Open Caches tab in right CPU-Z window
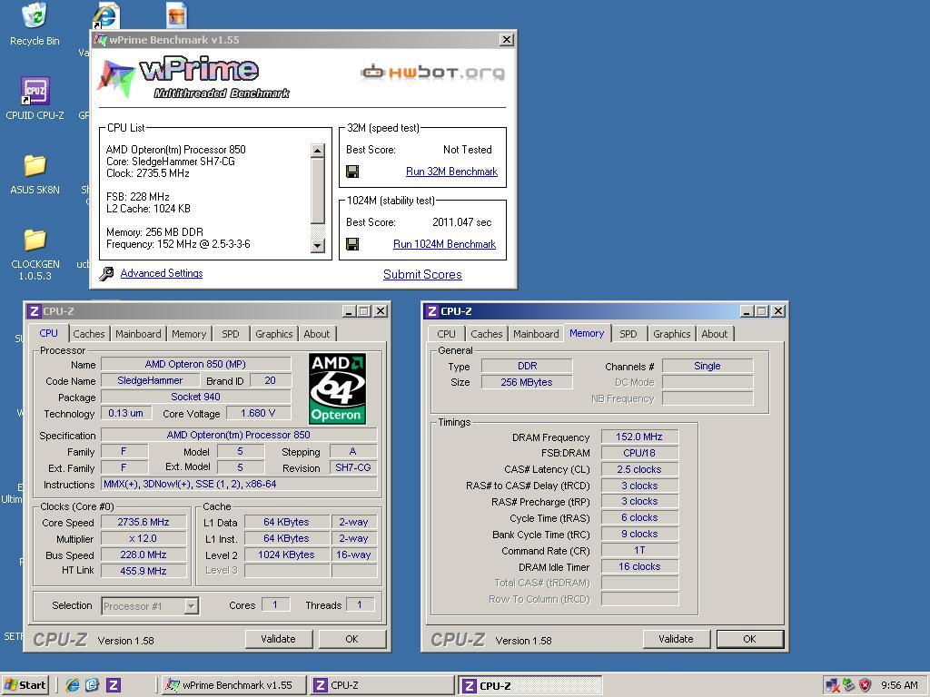This screenshot has width=930, height=697. point(487,334)
